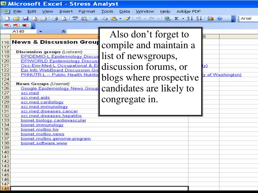Screen dimensions: 258x193
Task: Open the File menu
Action: (17, 12)
